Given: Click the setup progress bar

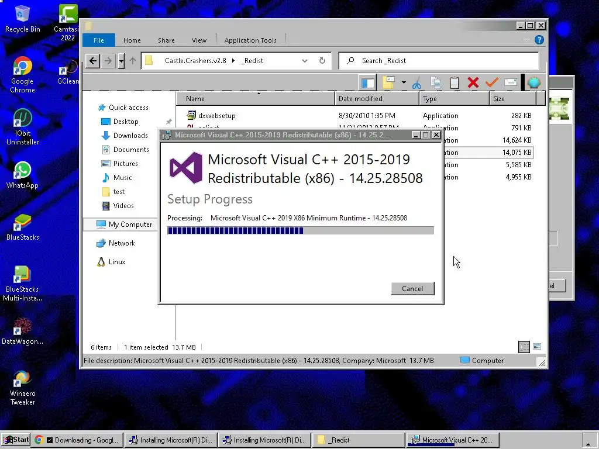Looking at the screenshot, I should pos(301,230).
